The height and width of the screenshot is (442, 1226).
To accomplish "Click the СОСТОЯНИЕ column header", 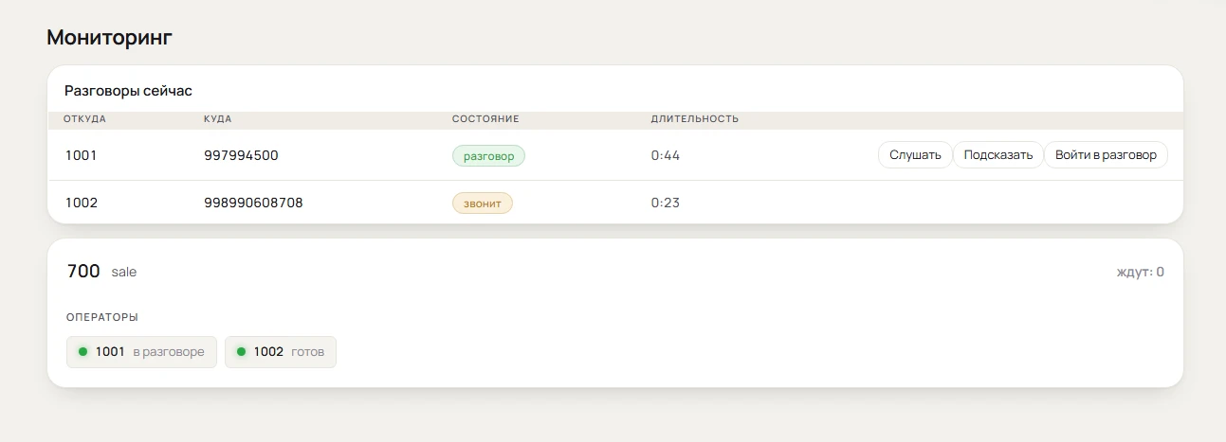I will click(x=485, y=119).
